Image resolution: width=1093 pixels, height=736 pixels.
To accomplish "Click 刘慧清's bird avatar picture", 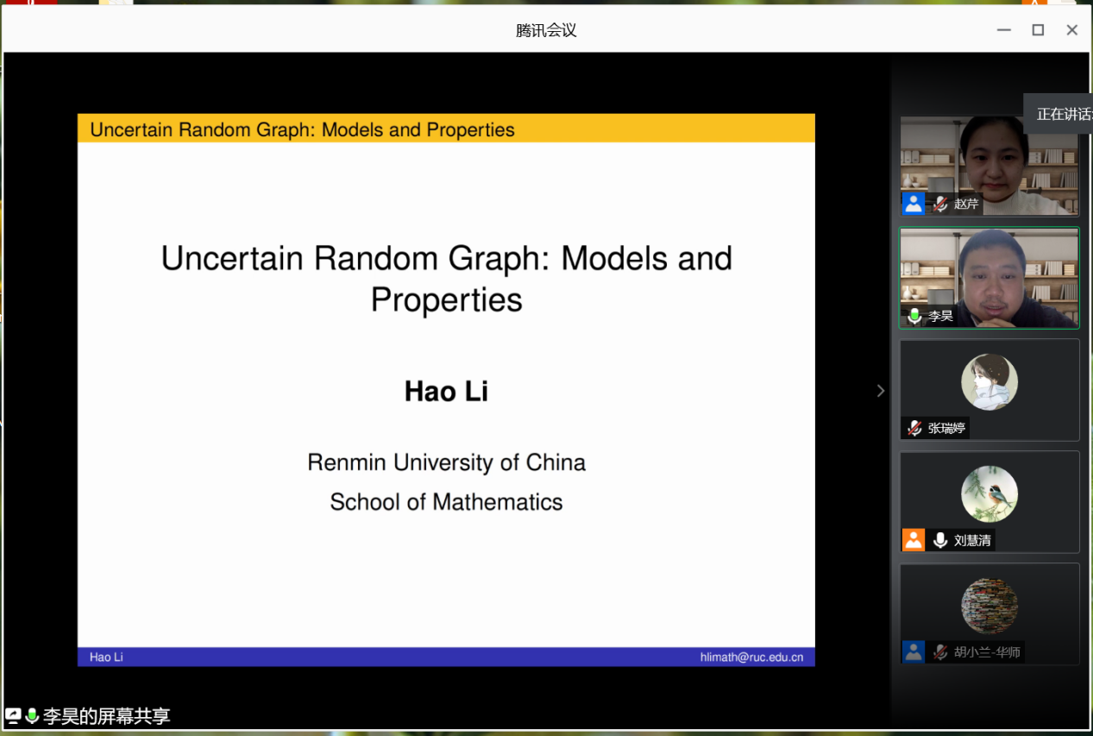I will pyautogui.click(x=989, y=494).
